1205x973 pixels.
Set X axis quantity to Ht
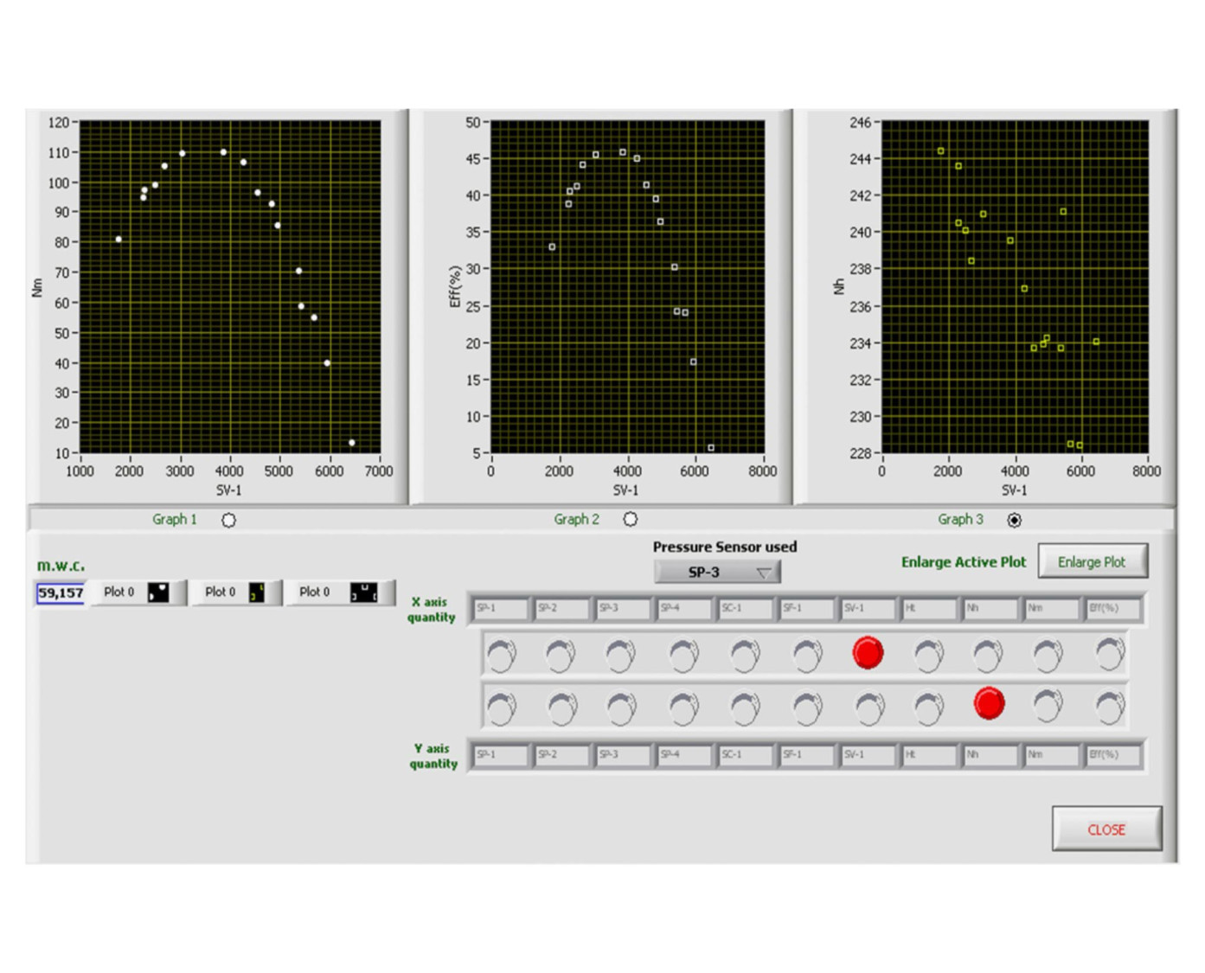(928, 654)
